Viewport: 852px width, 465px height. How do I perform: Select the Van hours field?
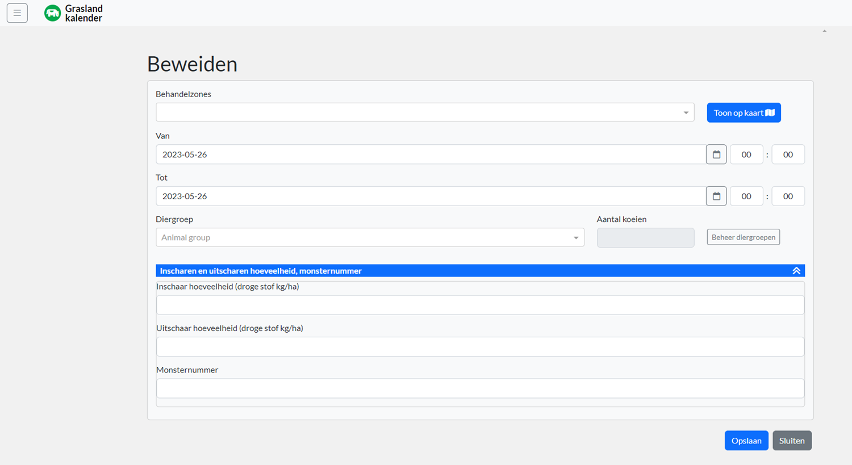[x=746, y=154]
